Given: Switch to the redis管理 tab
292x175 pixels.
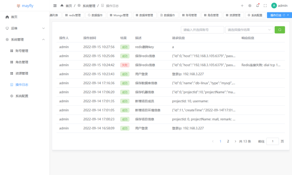Looking at the screenshot, I should [73, 15].
